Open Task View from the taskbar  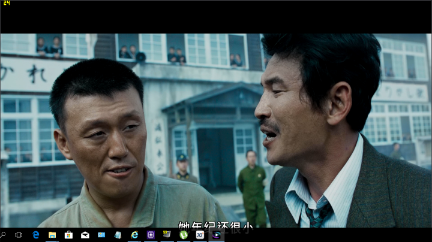click(19, 235)
